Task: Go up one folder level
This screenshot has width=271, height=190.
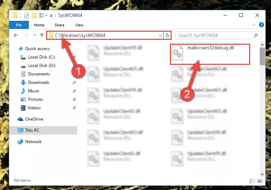Action: 42,36
